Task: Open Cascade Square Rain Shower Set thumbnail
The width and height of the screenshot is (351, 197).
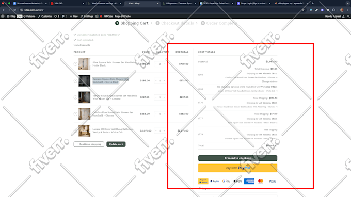Action: coord(84,81)
